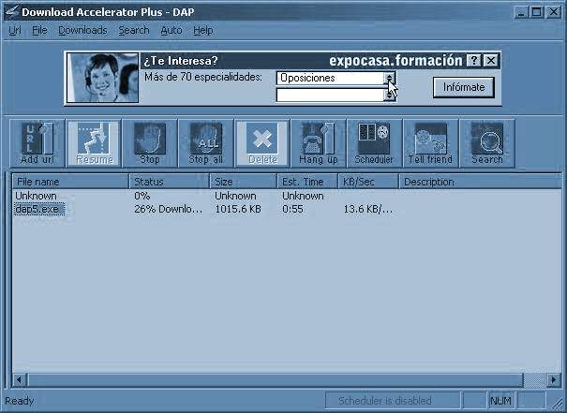Click the banner help question mark

(x=473, y=60)
